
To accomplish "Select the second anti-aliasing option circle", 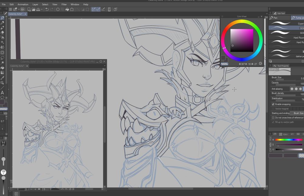I will (x=296, y=89).
